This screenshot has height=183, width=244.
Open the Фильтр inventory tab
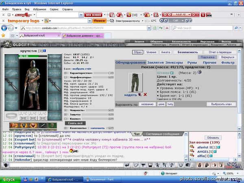pos(228,63)
